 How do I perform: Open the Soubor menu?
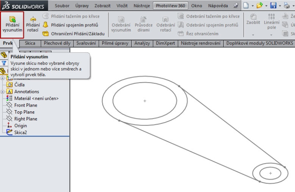click(x=62, y=6)
